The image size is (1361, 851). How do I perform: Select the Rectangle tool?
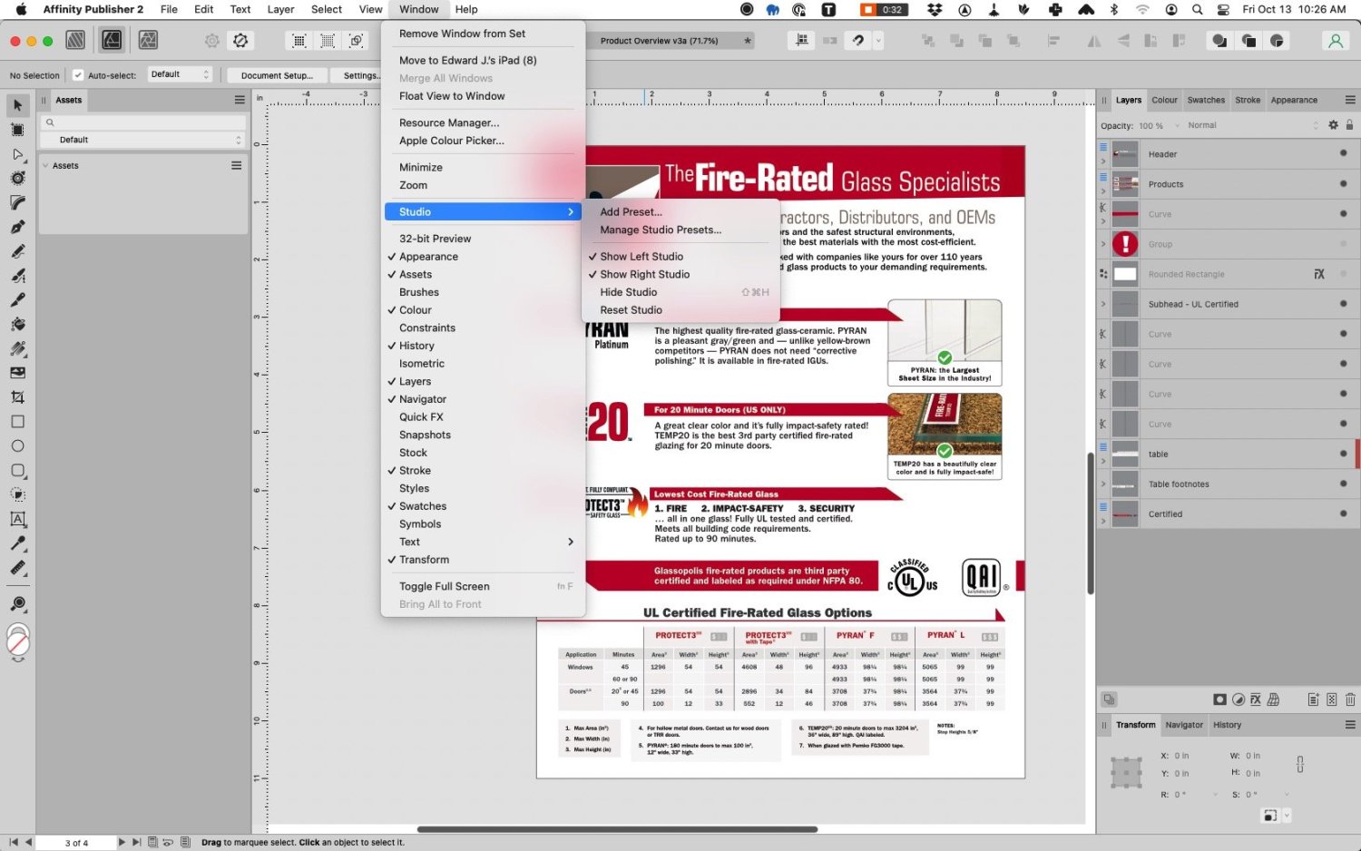point(16,421)
